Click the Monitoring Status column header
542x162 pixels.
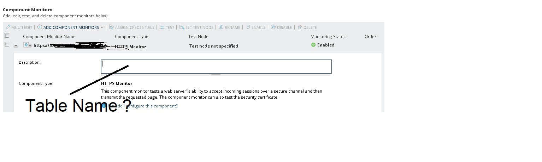coord(328,37)
